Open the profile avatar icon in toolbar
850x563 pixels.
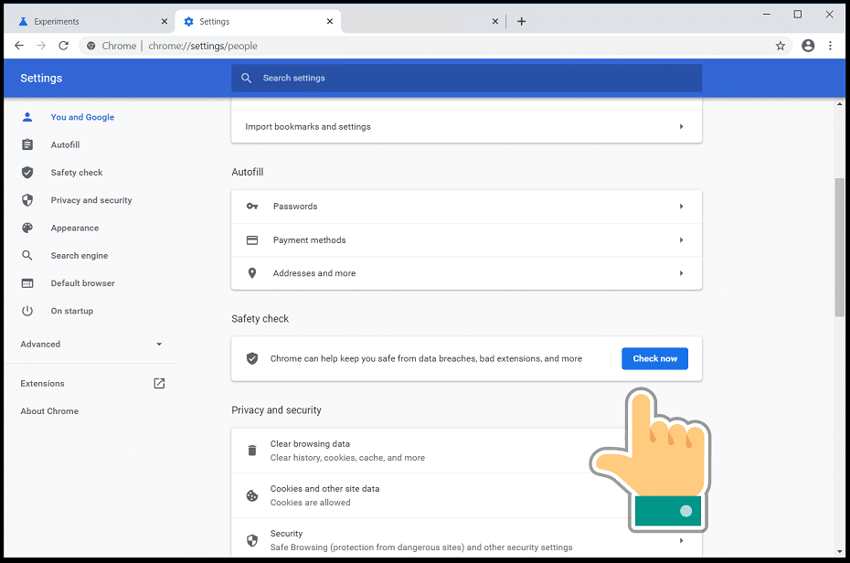pos(808,46)
